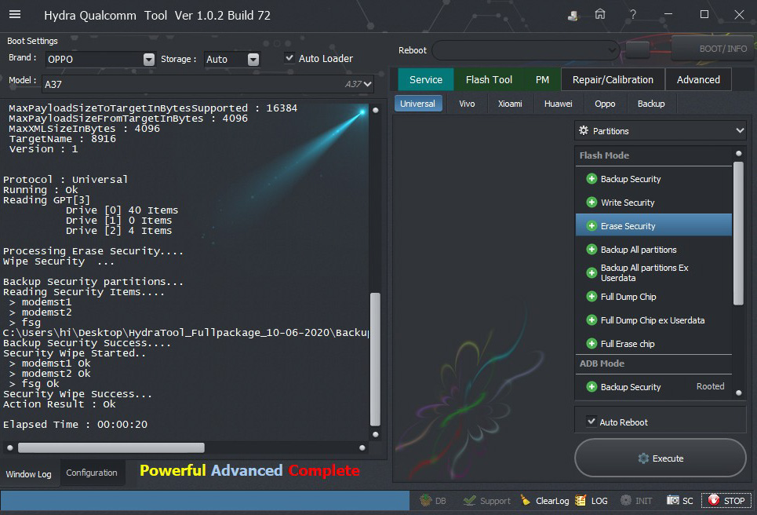Click the 'Rooted' label in ADB Mode
The width and height of the screenshot is (757, 515).
[x=710, y=386]
